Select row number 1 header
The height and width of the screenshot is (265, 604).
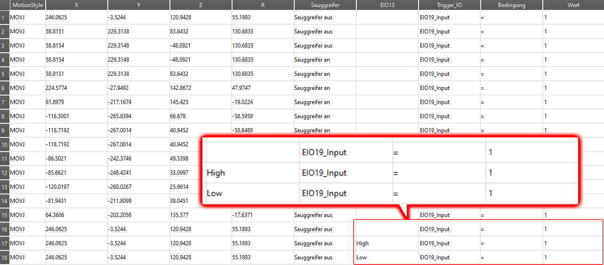point(4,17)
